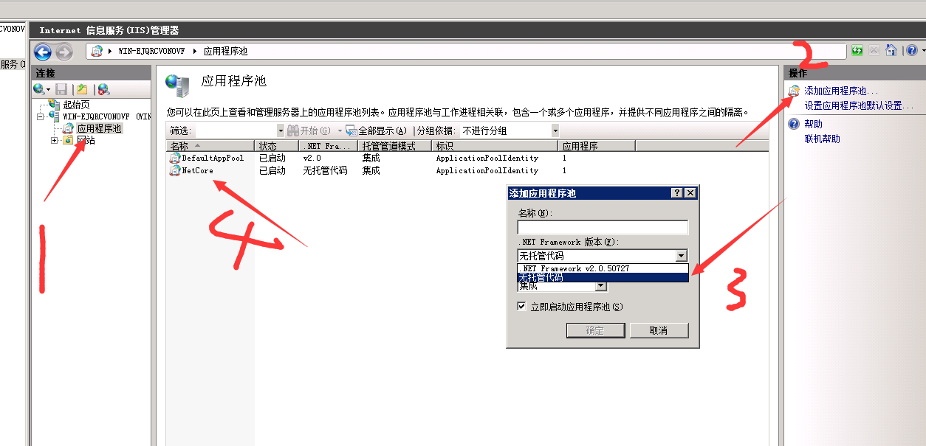Click the Create New Connection globe icon
Image resolution: width=926 pixels, height=446 pixels.
[x=38, y=88]
